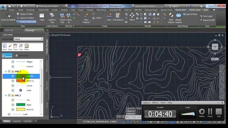This screenshot has width=228, height=128.
Task: Switch to Draw Order view
Action: pos(22,55)
